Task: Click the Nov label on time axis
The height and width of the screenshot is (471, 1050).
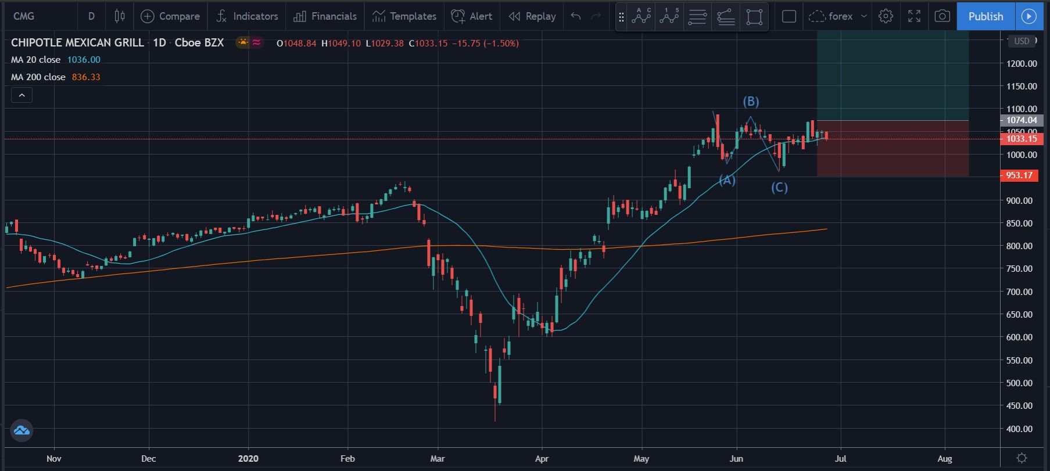Action: [x=53, y=459]
